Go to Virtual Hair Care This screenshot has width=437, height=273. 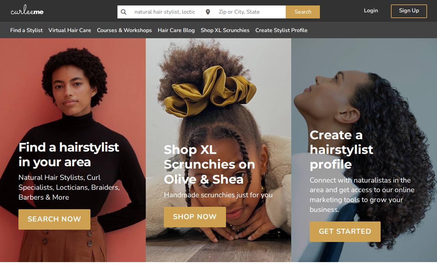coord(70,30)
